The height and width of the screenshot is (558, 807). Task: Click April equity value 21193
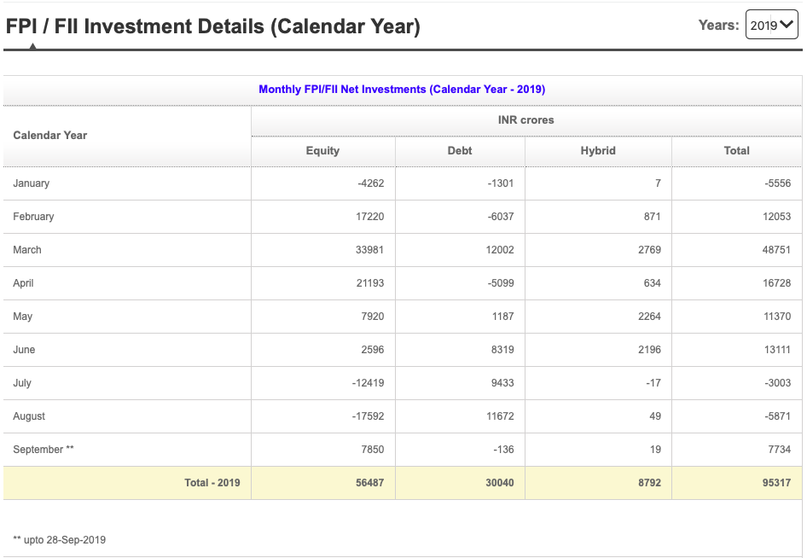tap(370, 283)
